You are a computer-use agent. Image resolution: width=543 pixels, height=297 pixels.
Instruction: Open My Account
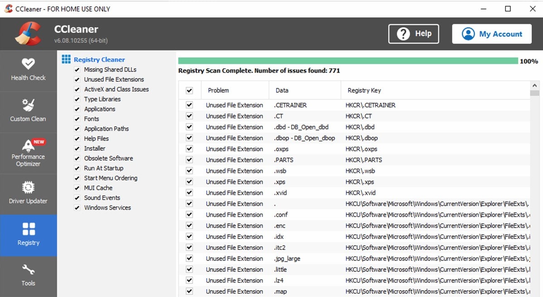tap(491, 34)
